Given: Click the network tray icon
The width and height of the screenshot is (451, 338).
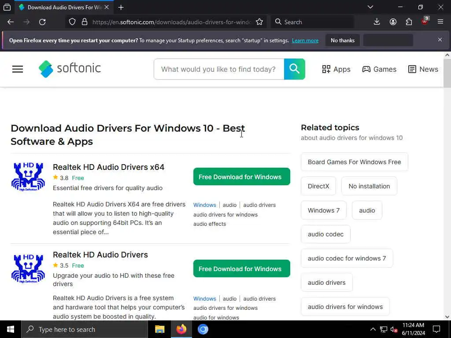Looking at the screenshot, I should [384, 329].
